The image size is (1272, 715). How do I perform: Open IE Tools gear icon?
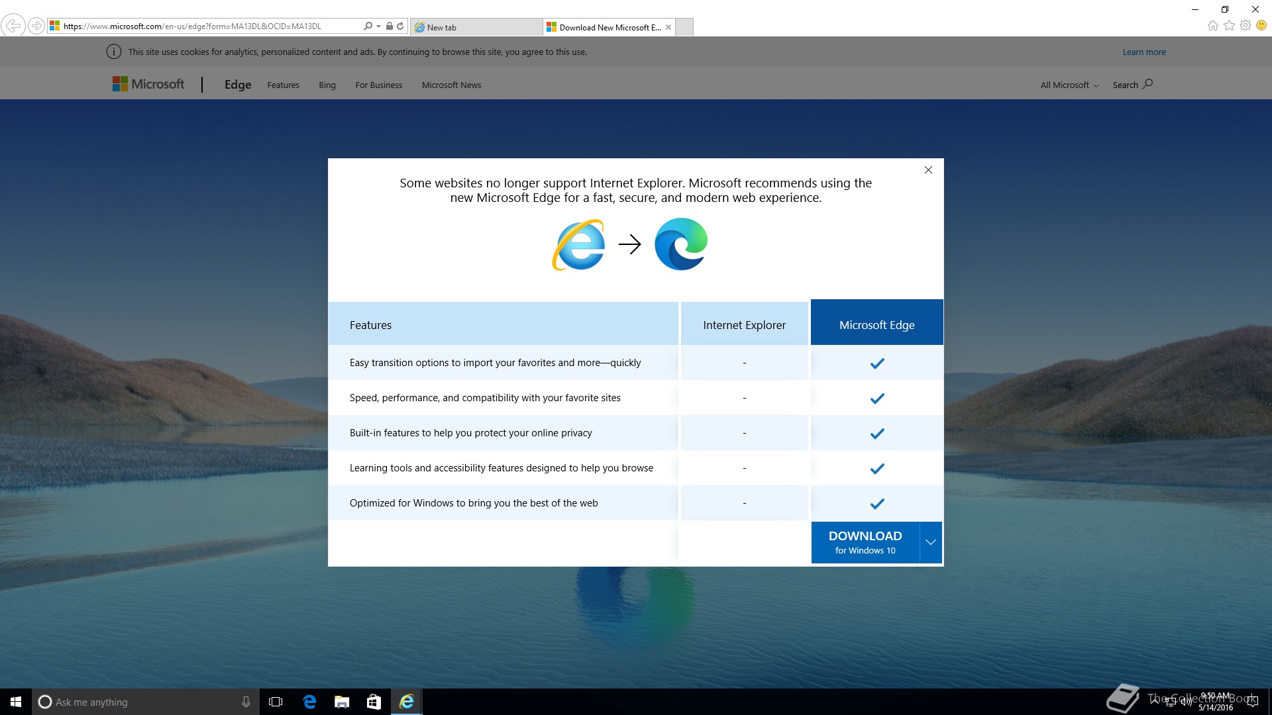pos(1245,25)
